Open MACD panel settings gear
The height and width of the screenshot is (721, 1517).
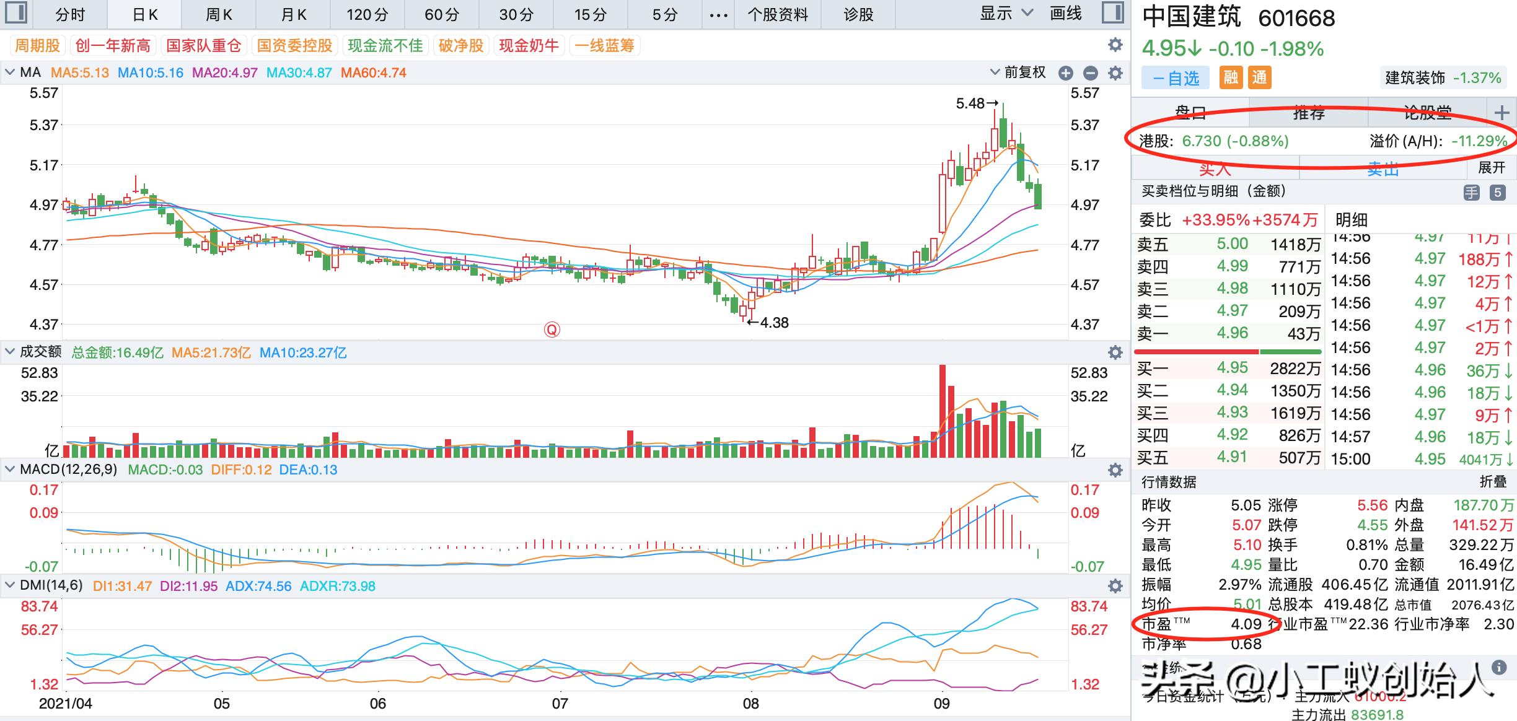(x=1115, y=470)
